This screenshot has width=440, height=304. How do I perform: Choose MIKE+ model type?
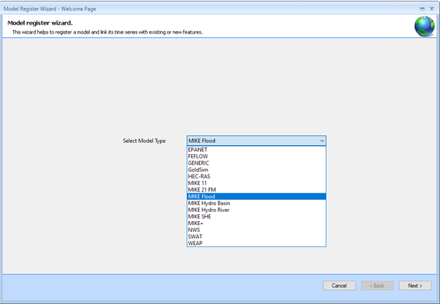pyautogui.click(x=257, y=223)
